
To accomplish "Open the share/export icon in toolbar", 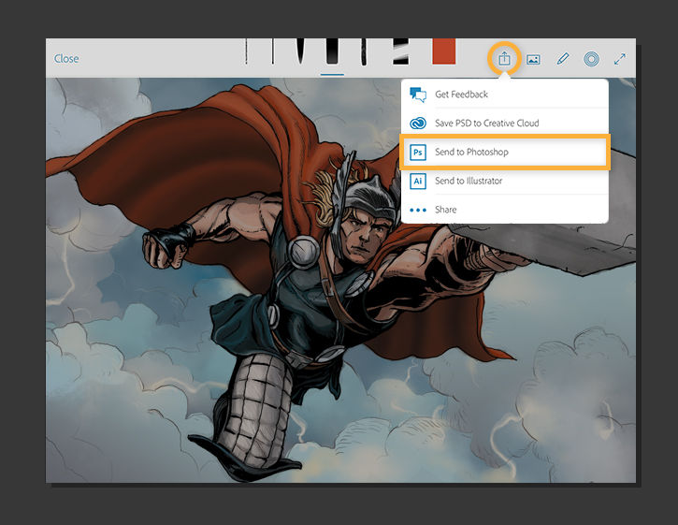I will click(x=503, y=58).
